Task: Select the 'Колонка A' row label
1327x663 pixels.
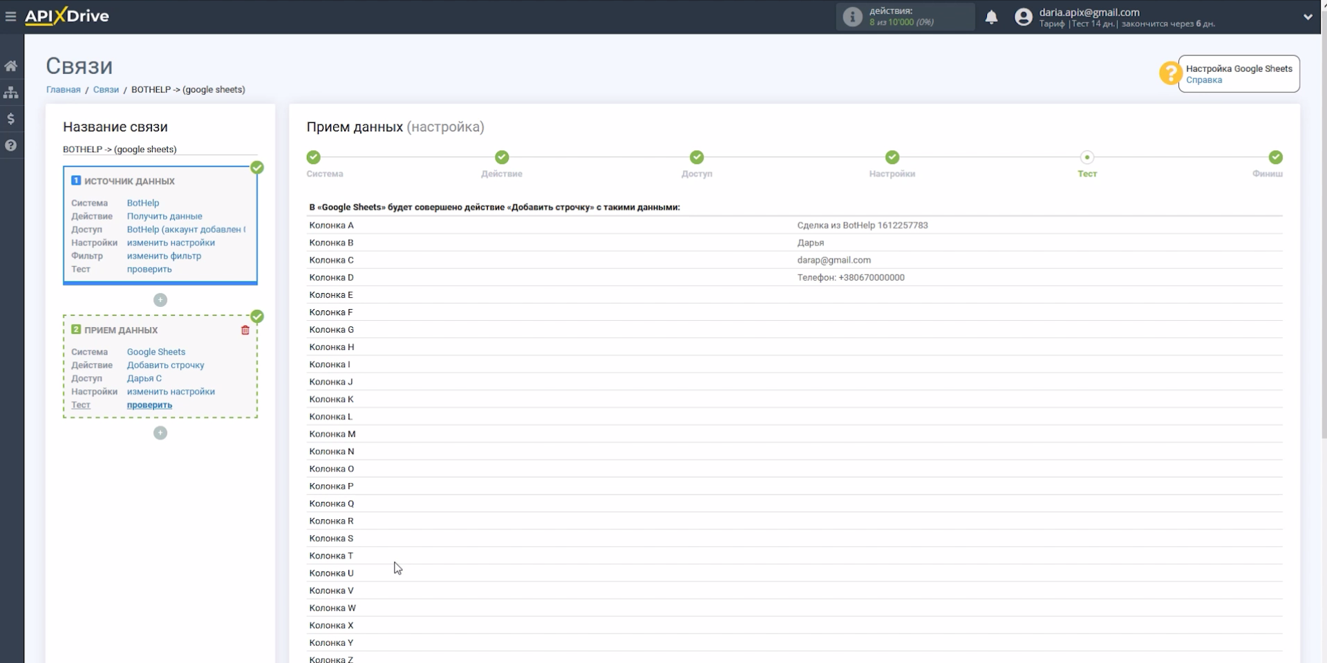Action: coord(331,225)
